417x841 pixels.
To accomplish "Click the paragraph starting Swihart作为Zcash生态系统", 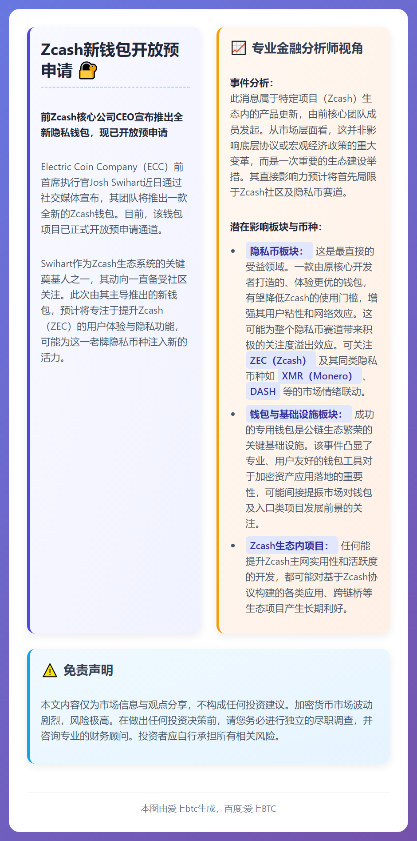I will coord(114,311).
